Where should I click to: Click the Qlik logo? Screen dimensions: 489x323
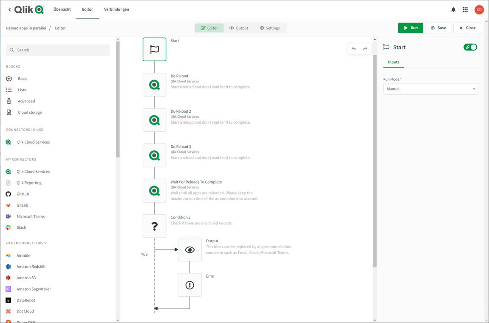[x=29, y=10]
